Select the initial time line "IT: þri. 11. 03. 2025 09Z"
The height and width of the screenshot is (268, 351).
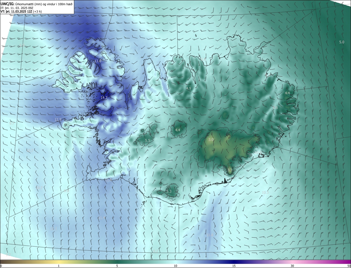click(x=17, y=8)
